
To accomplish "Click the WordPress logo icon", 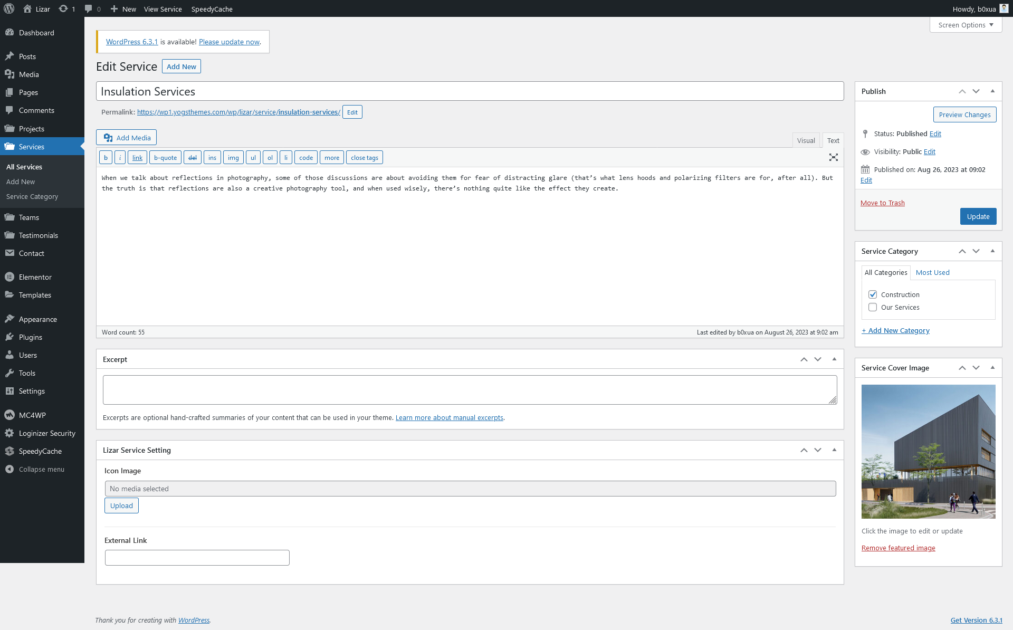I will (9, 8).
